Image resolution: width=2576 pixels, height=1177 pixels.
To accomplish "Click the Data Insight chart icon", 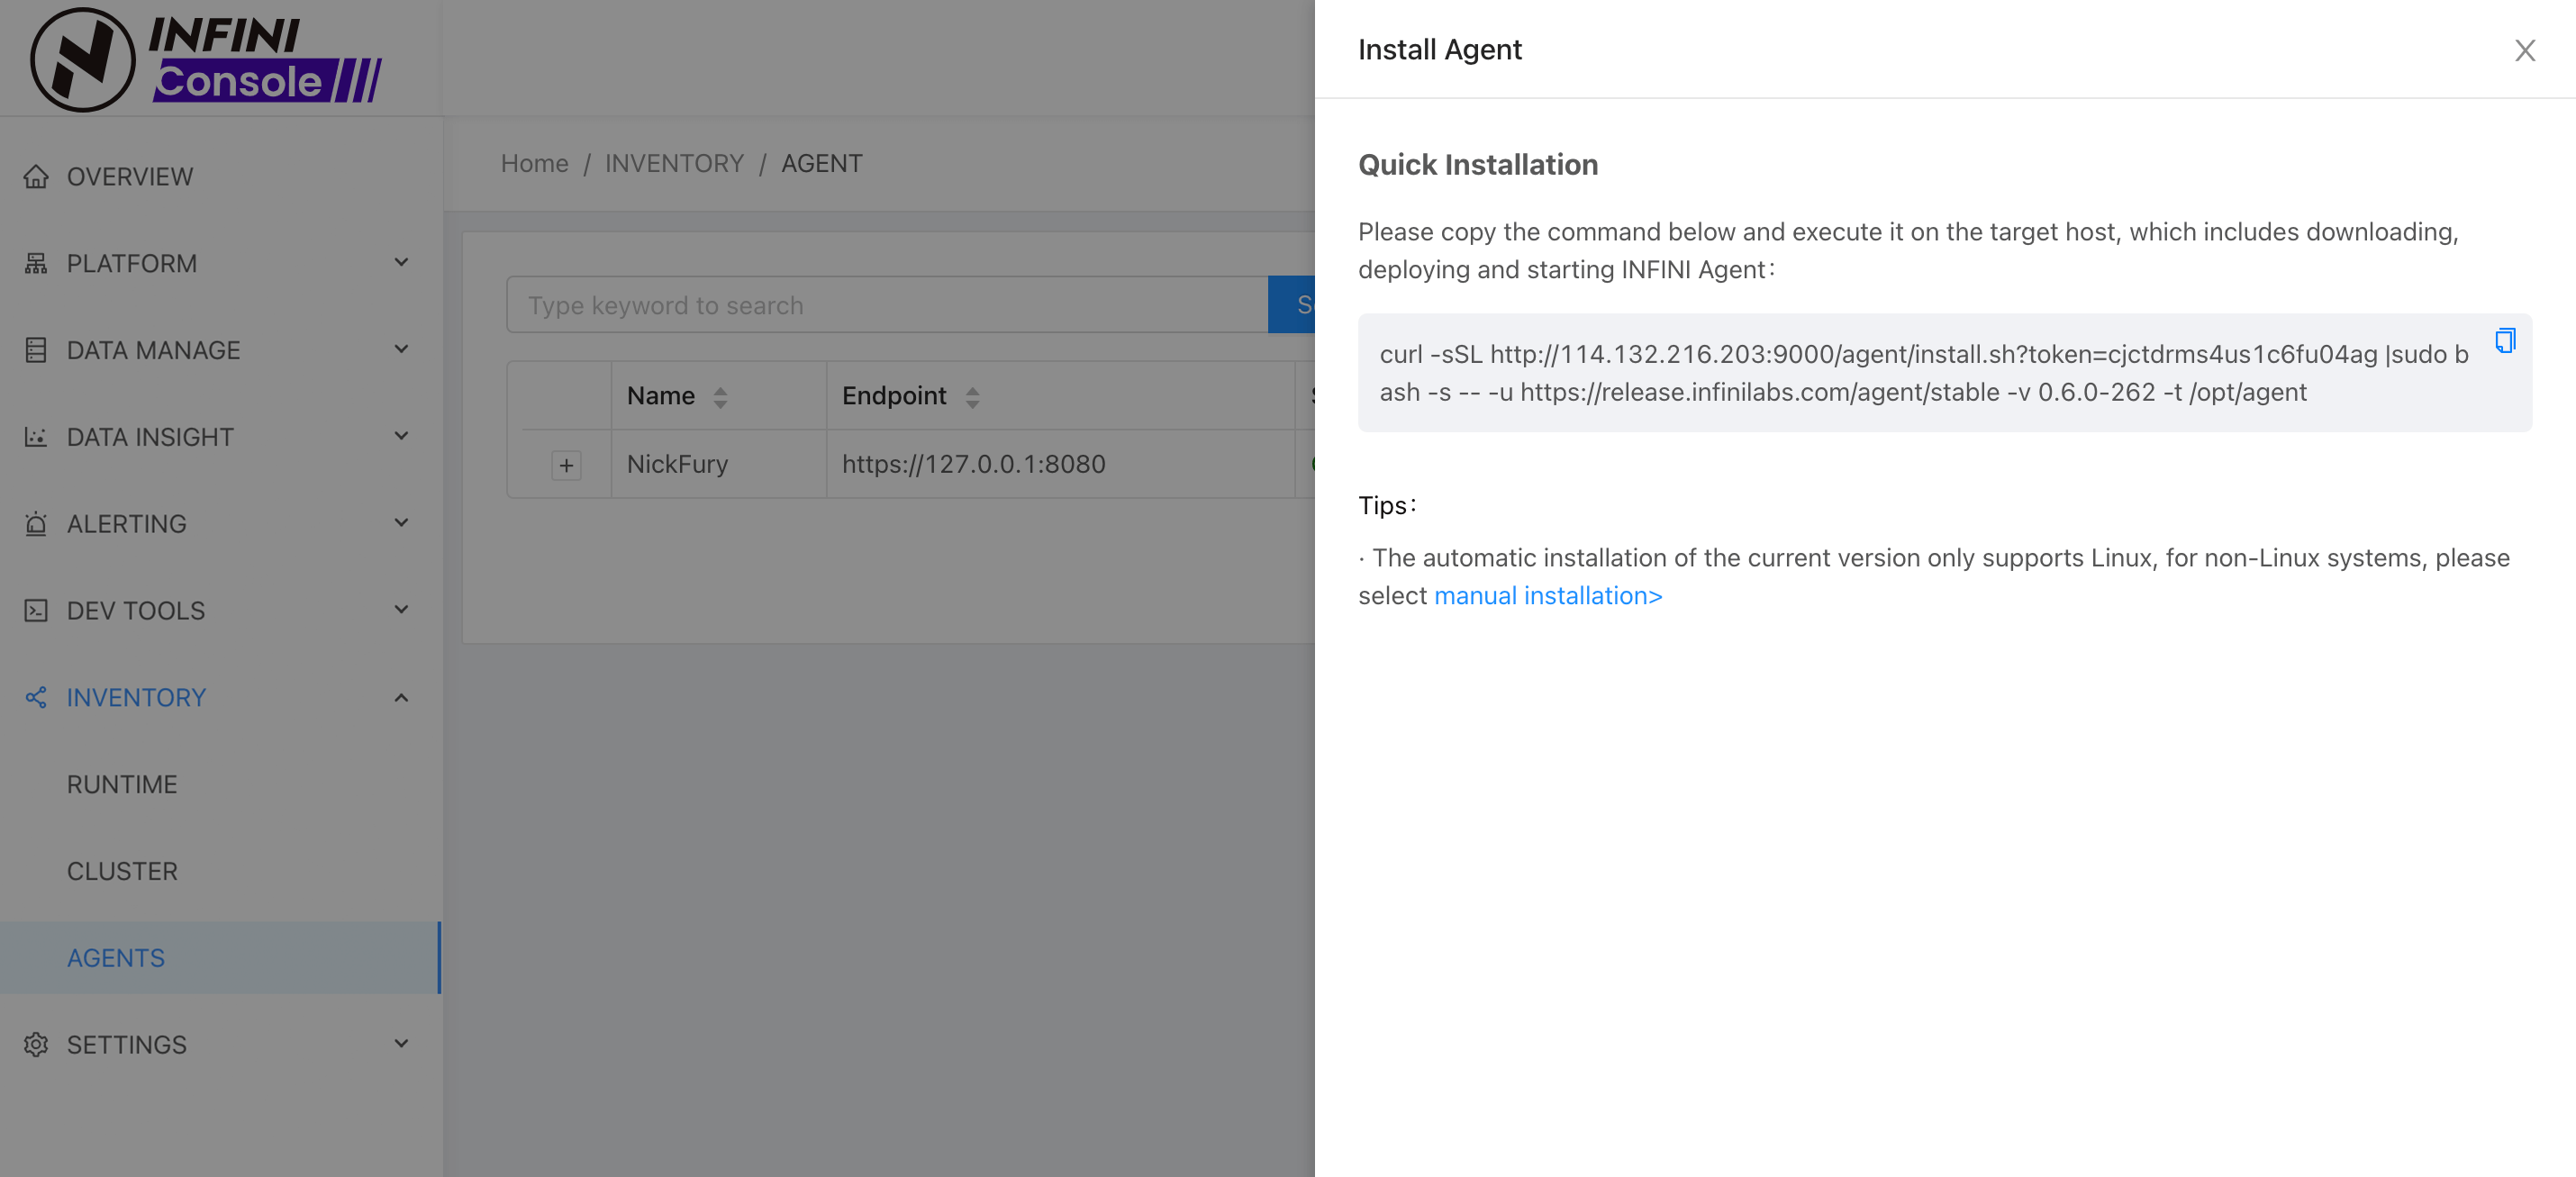I will 36,437.
